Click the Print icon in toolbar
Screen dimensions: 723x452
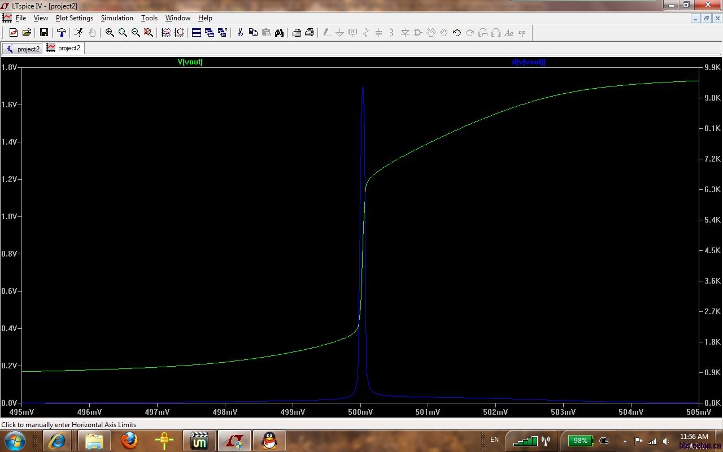click(x=310, y=33)
